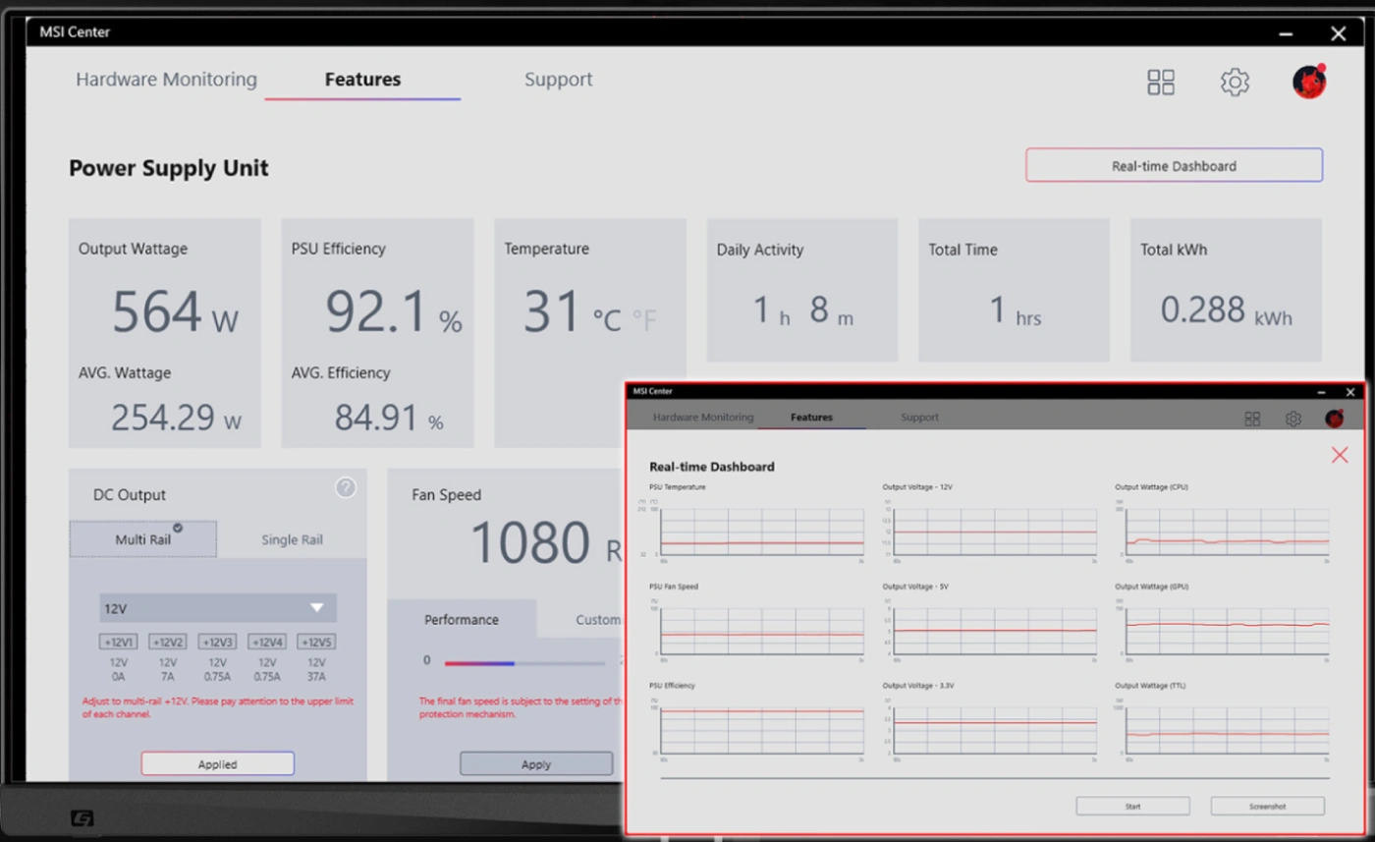Click the Power Supply Unit heading
Image resolution: width=1375 pixels, height=842 pixels.
click(x=169, y=168)
